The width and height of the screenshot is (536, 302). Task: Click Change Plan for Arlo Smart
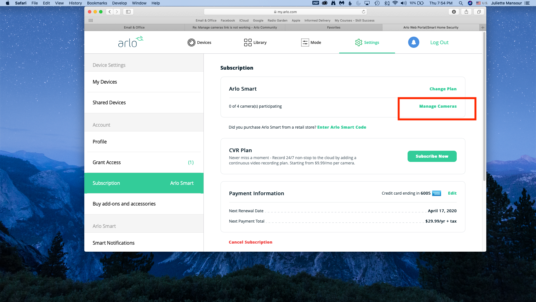443,88
